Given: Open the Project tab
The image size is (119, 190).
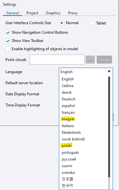Looking at the screenshot, I should click(32, 13).
